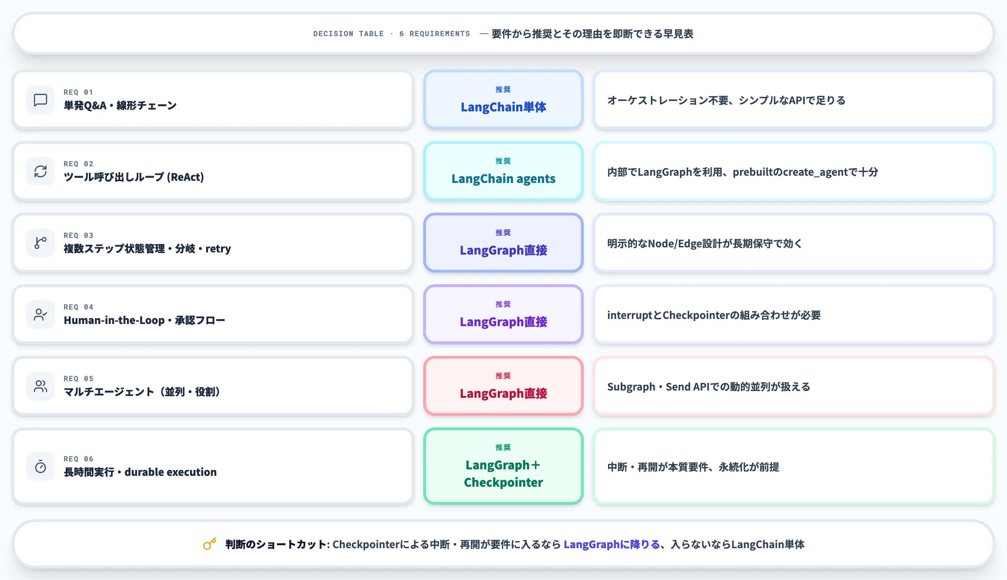1007x580 pixels.
Task: Click the 入らないならLangChain単体 footer text
Action: 738,545
